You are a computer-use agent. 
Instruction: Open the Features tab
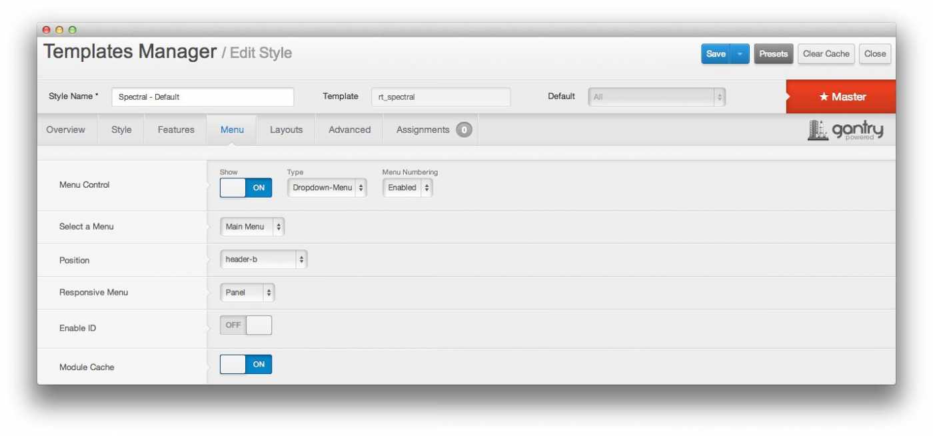point(176,130)
